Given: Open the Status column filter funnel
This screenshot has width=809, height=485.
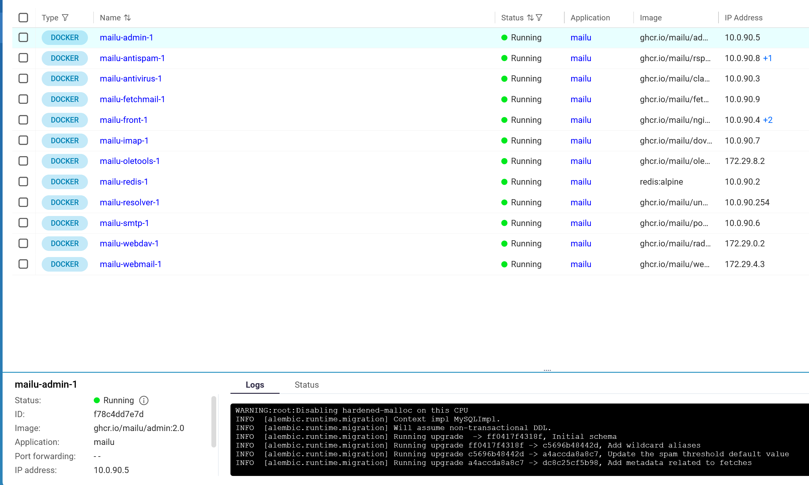Looking at the screenshot, I should pos(539,18).
